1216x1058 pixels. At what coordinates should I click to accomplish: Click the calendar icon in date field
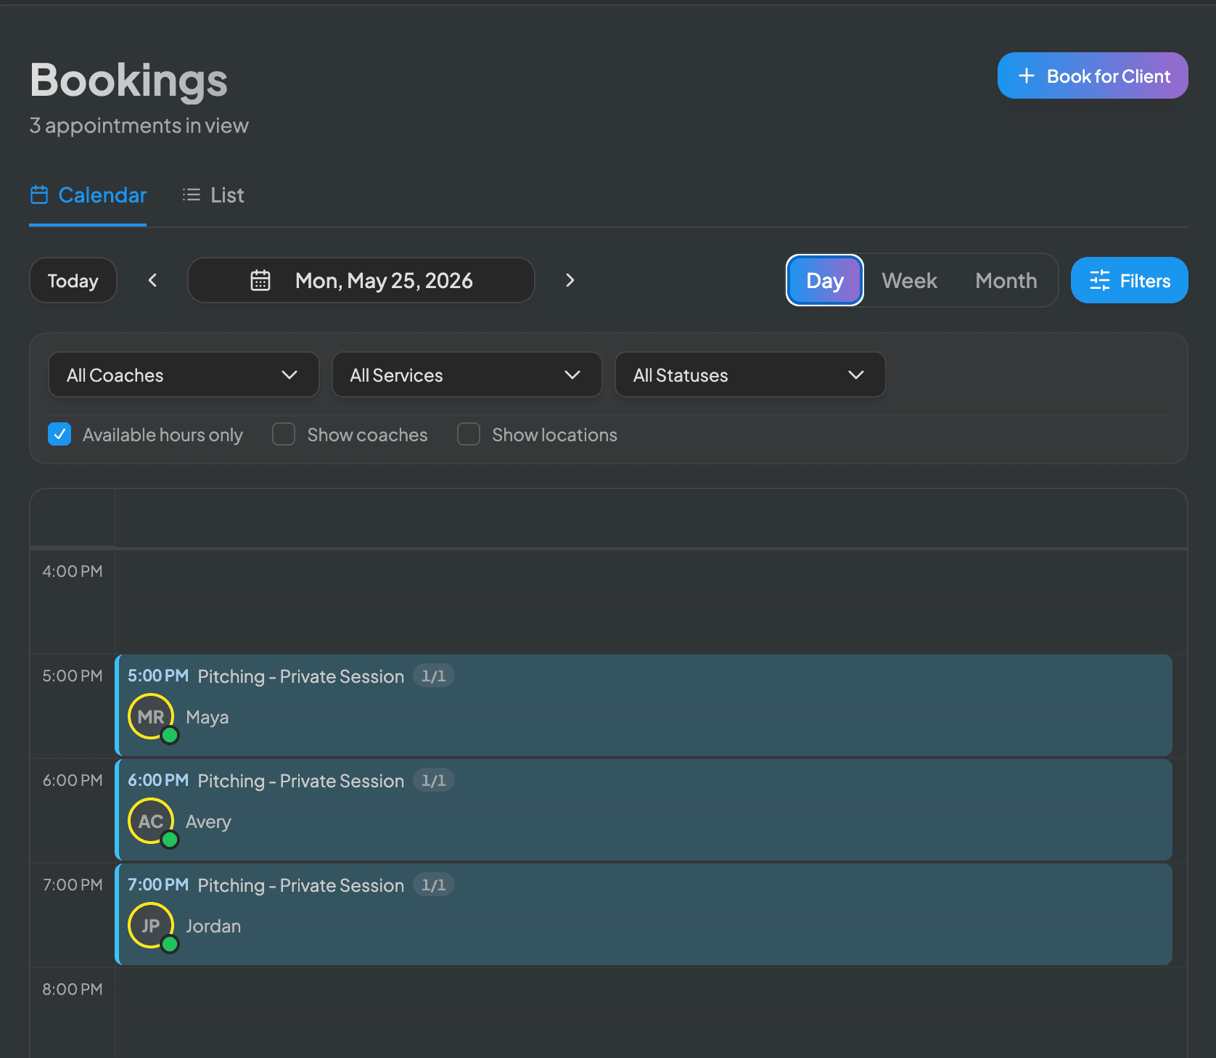coord(260,280)
